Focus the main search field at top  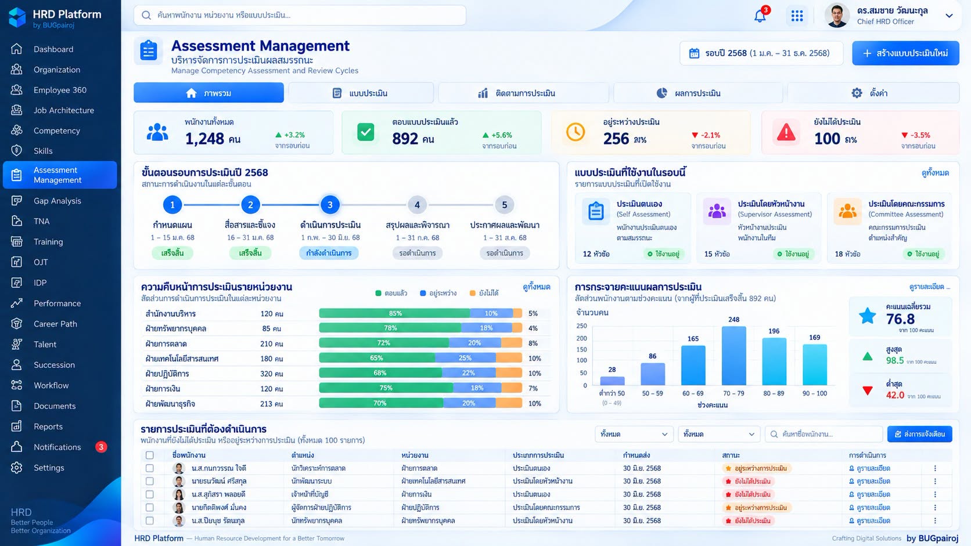[300, 15]
